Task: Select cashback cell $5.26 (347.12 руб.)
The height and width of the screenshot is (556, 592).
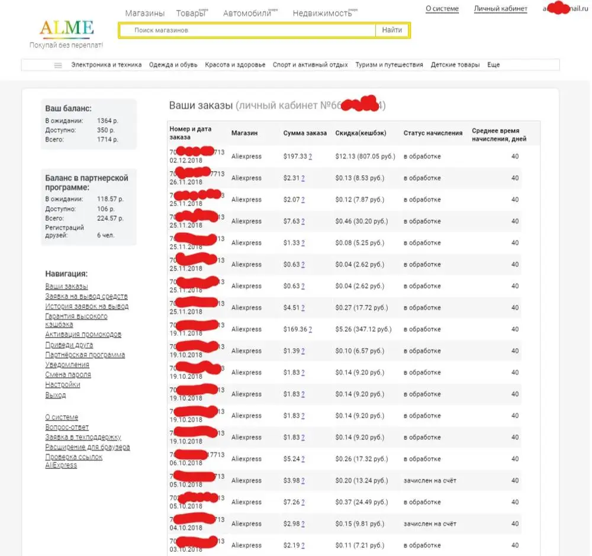Action: click(363, 329)
